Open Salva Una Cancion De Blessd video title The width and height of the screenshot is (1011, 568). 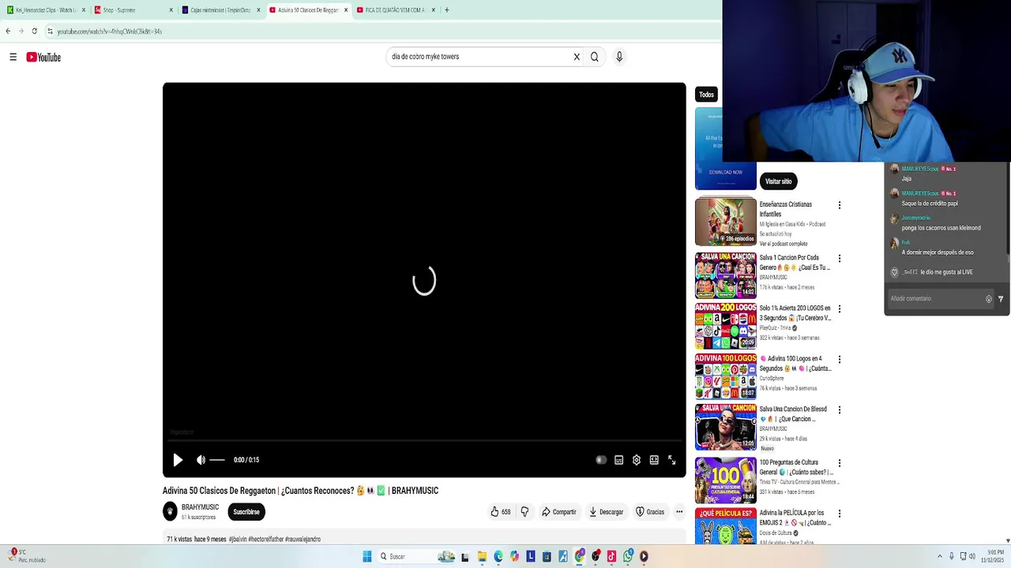(x=794, y=414)
